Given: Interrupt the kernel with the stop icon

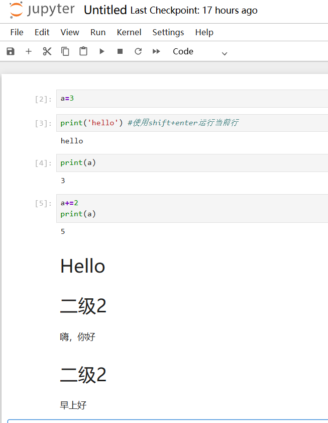Looking at the screenshot, I should coord(120,51).
